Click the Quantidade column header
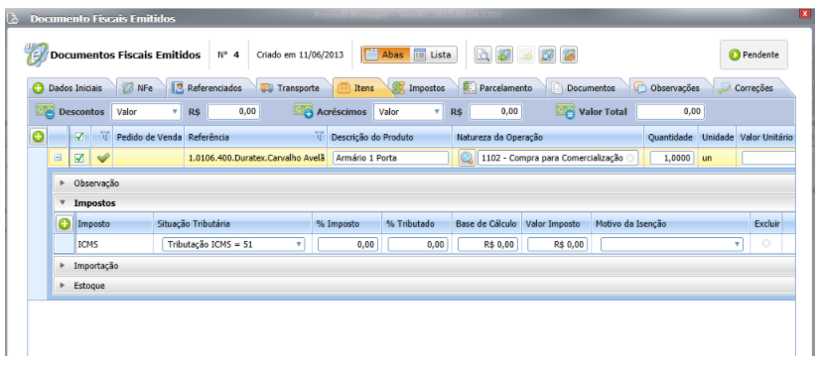This screenshot has width=819, height=366. [670, 137]
